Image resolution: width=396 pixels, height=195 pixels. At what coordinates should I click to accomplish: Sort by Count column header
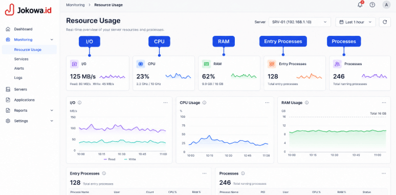[150, 192]
